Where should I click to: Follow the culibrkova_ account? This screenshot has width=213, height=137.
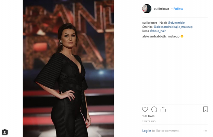178,9
